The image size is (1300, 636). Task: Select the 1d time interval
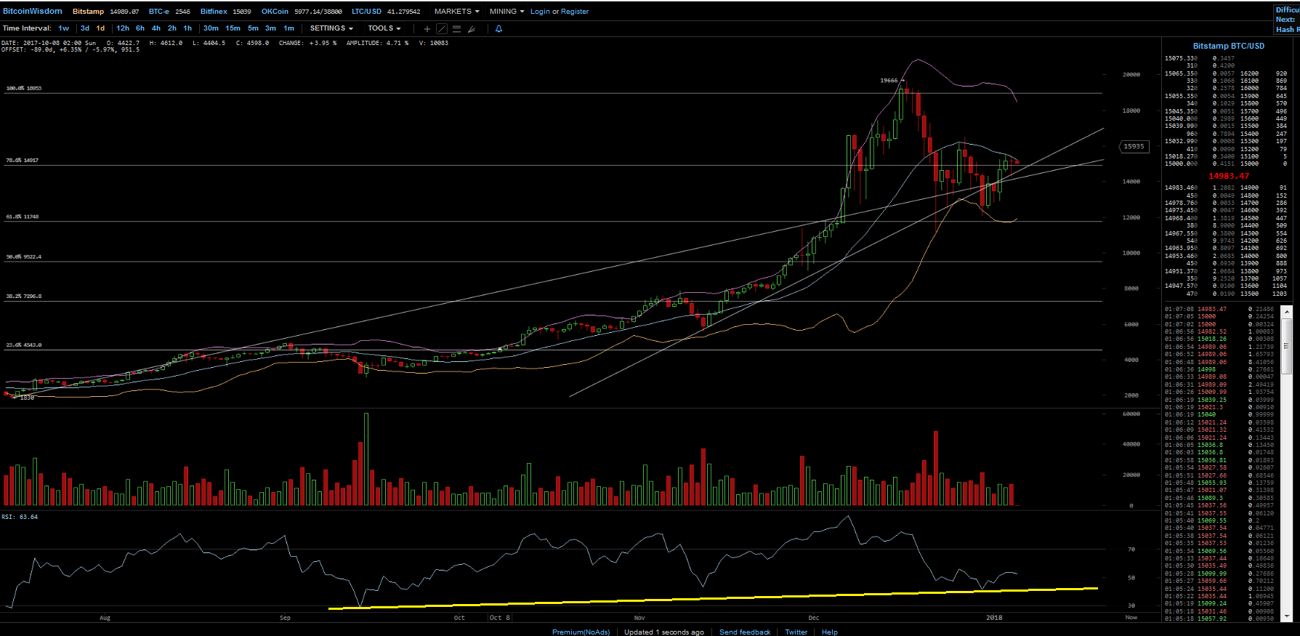[100, 28]
